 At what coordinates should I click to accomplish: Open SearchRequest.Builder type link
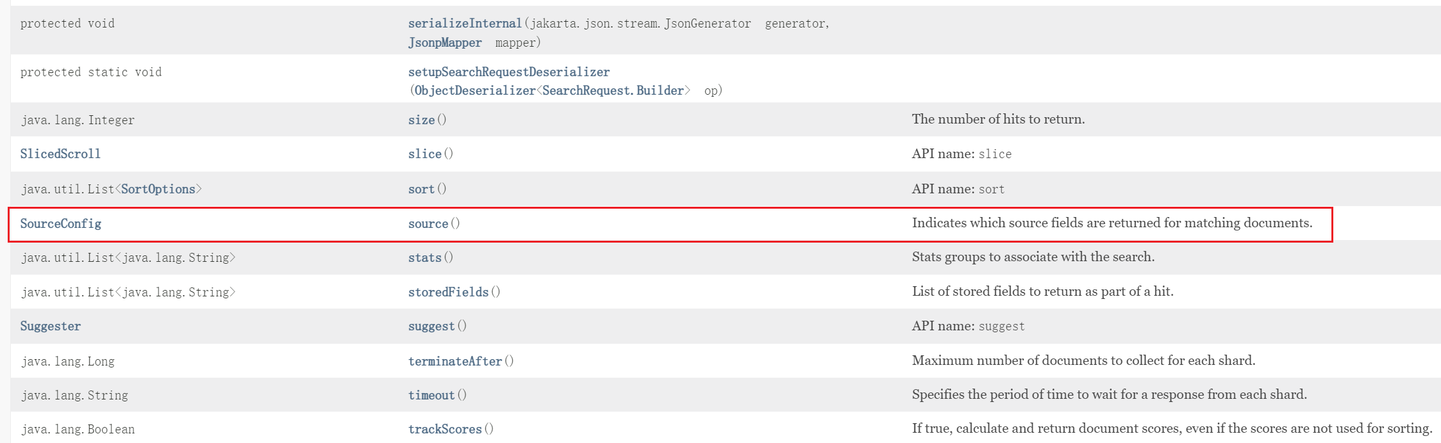[x=613, y=91]
